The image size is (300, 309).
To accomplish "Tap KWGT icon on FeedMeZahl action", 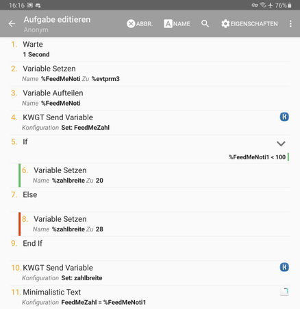I will [x=284, y=117].
